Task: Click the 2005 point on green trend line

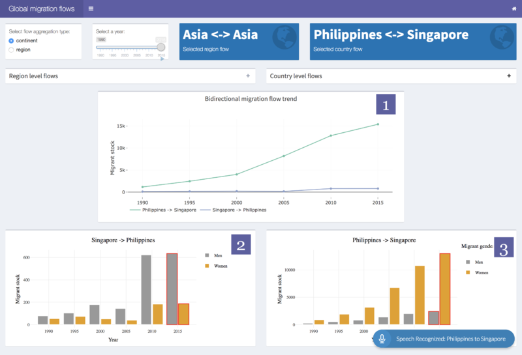Action: tap(284, 156)
